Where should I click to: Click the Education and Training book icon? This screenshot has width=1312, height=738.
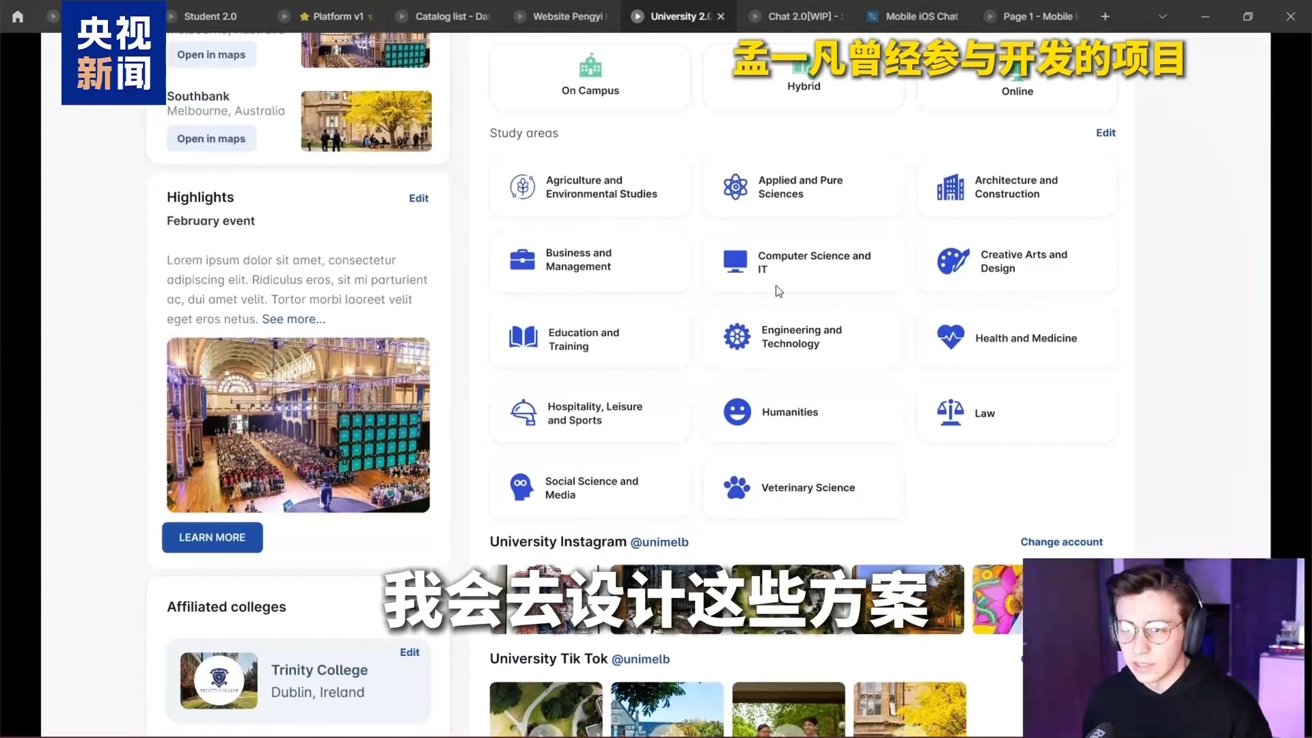523,338
